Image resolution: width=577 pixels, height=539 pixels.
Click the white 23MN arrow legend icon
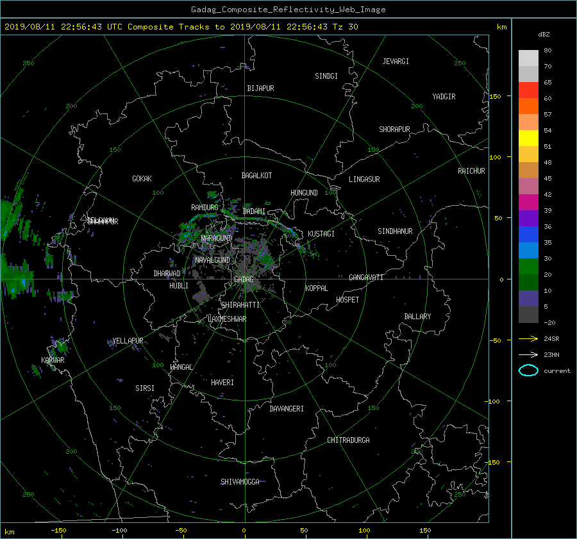click(x=528, y=354)
